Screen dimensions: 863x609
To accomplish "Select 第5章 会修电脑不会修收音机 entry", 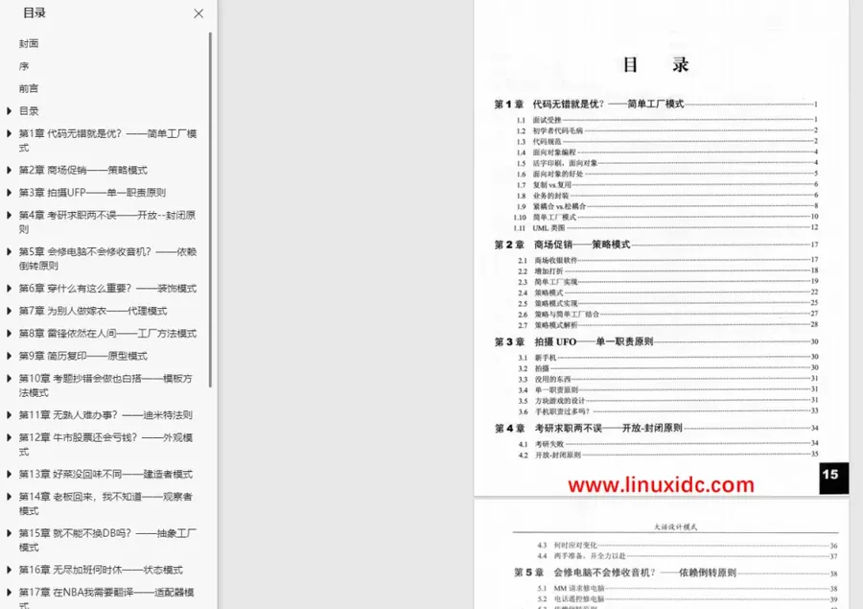I will (x=107, y=258).
